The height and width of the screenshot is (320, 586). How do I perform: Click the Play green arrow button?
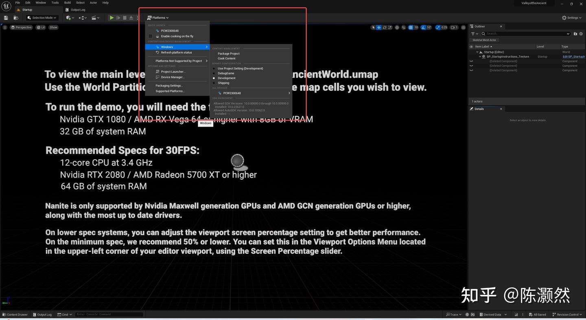112,18
